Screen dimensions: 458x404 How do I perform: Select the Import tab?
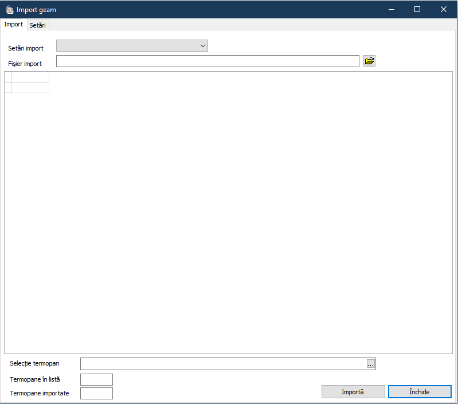pyautogui.click(x=13, y=25)
